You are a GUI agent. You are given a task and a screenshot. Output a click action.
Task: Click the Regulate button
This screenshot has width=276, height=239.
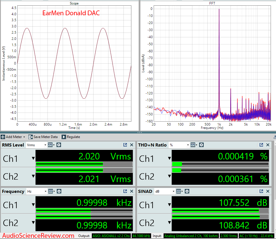click(71, 137)
